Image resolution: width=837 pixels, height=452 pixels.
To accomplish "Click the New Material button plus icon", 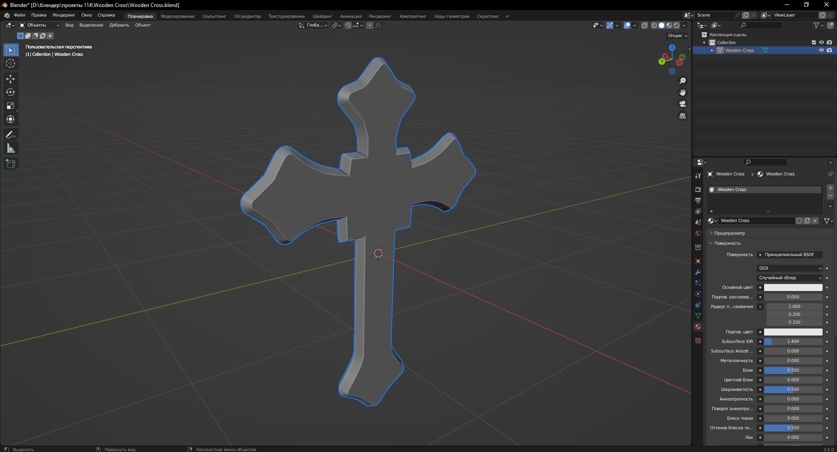I will coord(830,188).
